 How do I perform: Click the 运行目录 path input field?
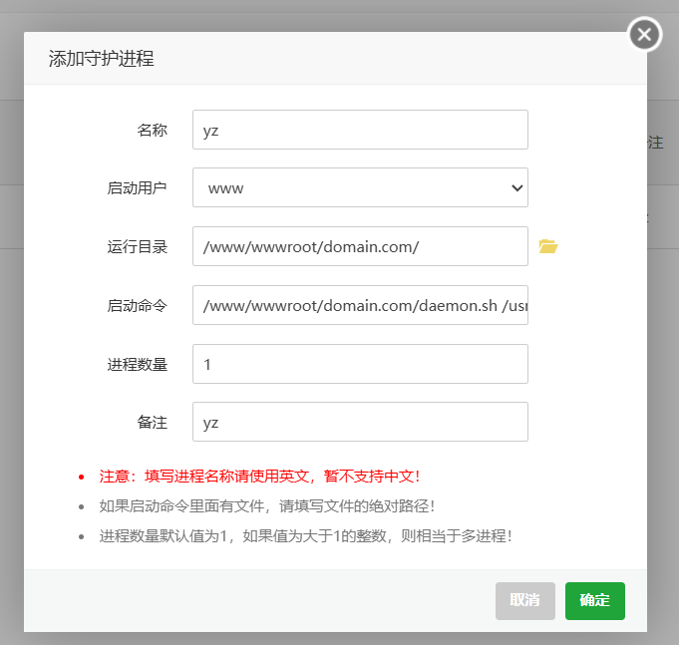click(359, 246)
